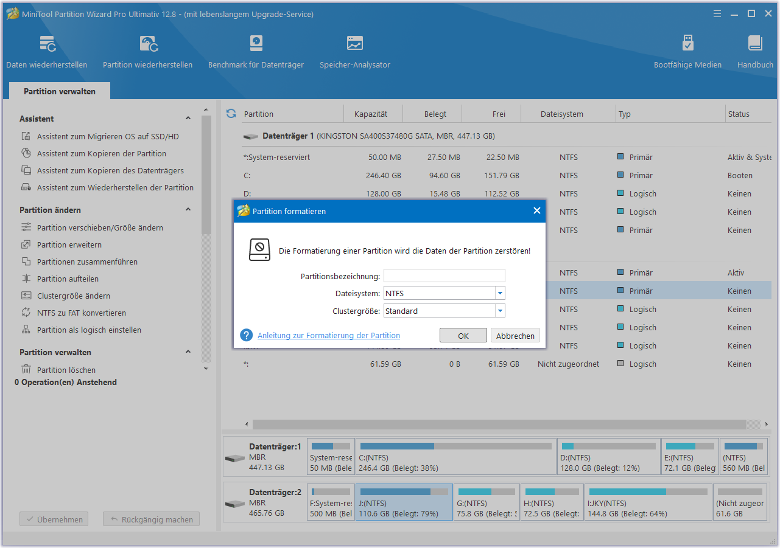Open Speicher-Analysator

click(x=355, y=52)
